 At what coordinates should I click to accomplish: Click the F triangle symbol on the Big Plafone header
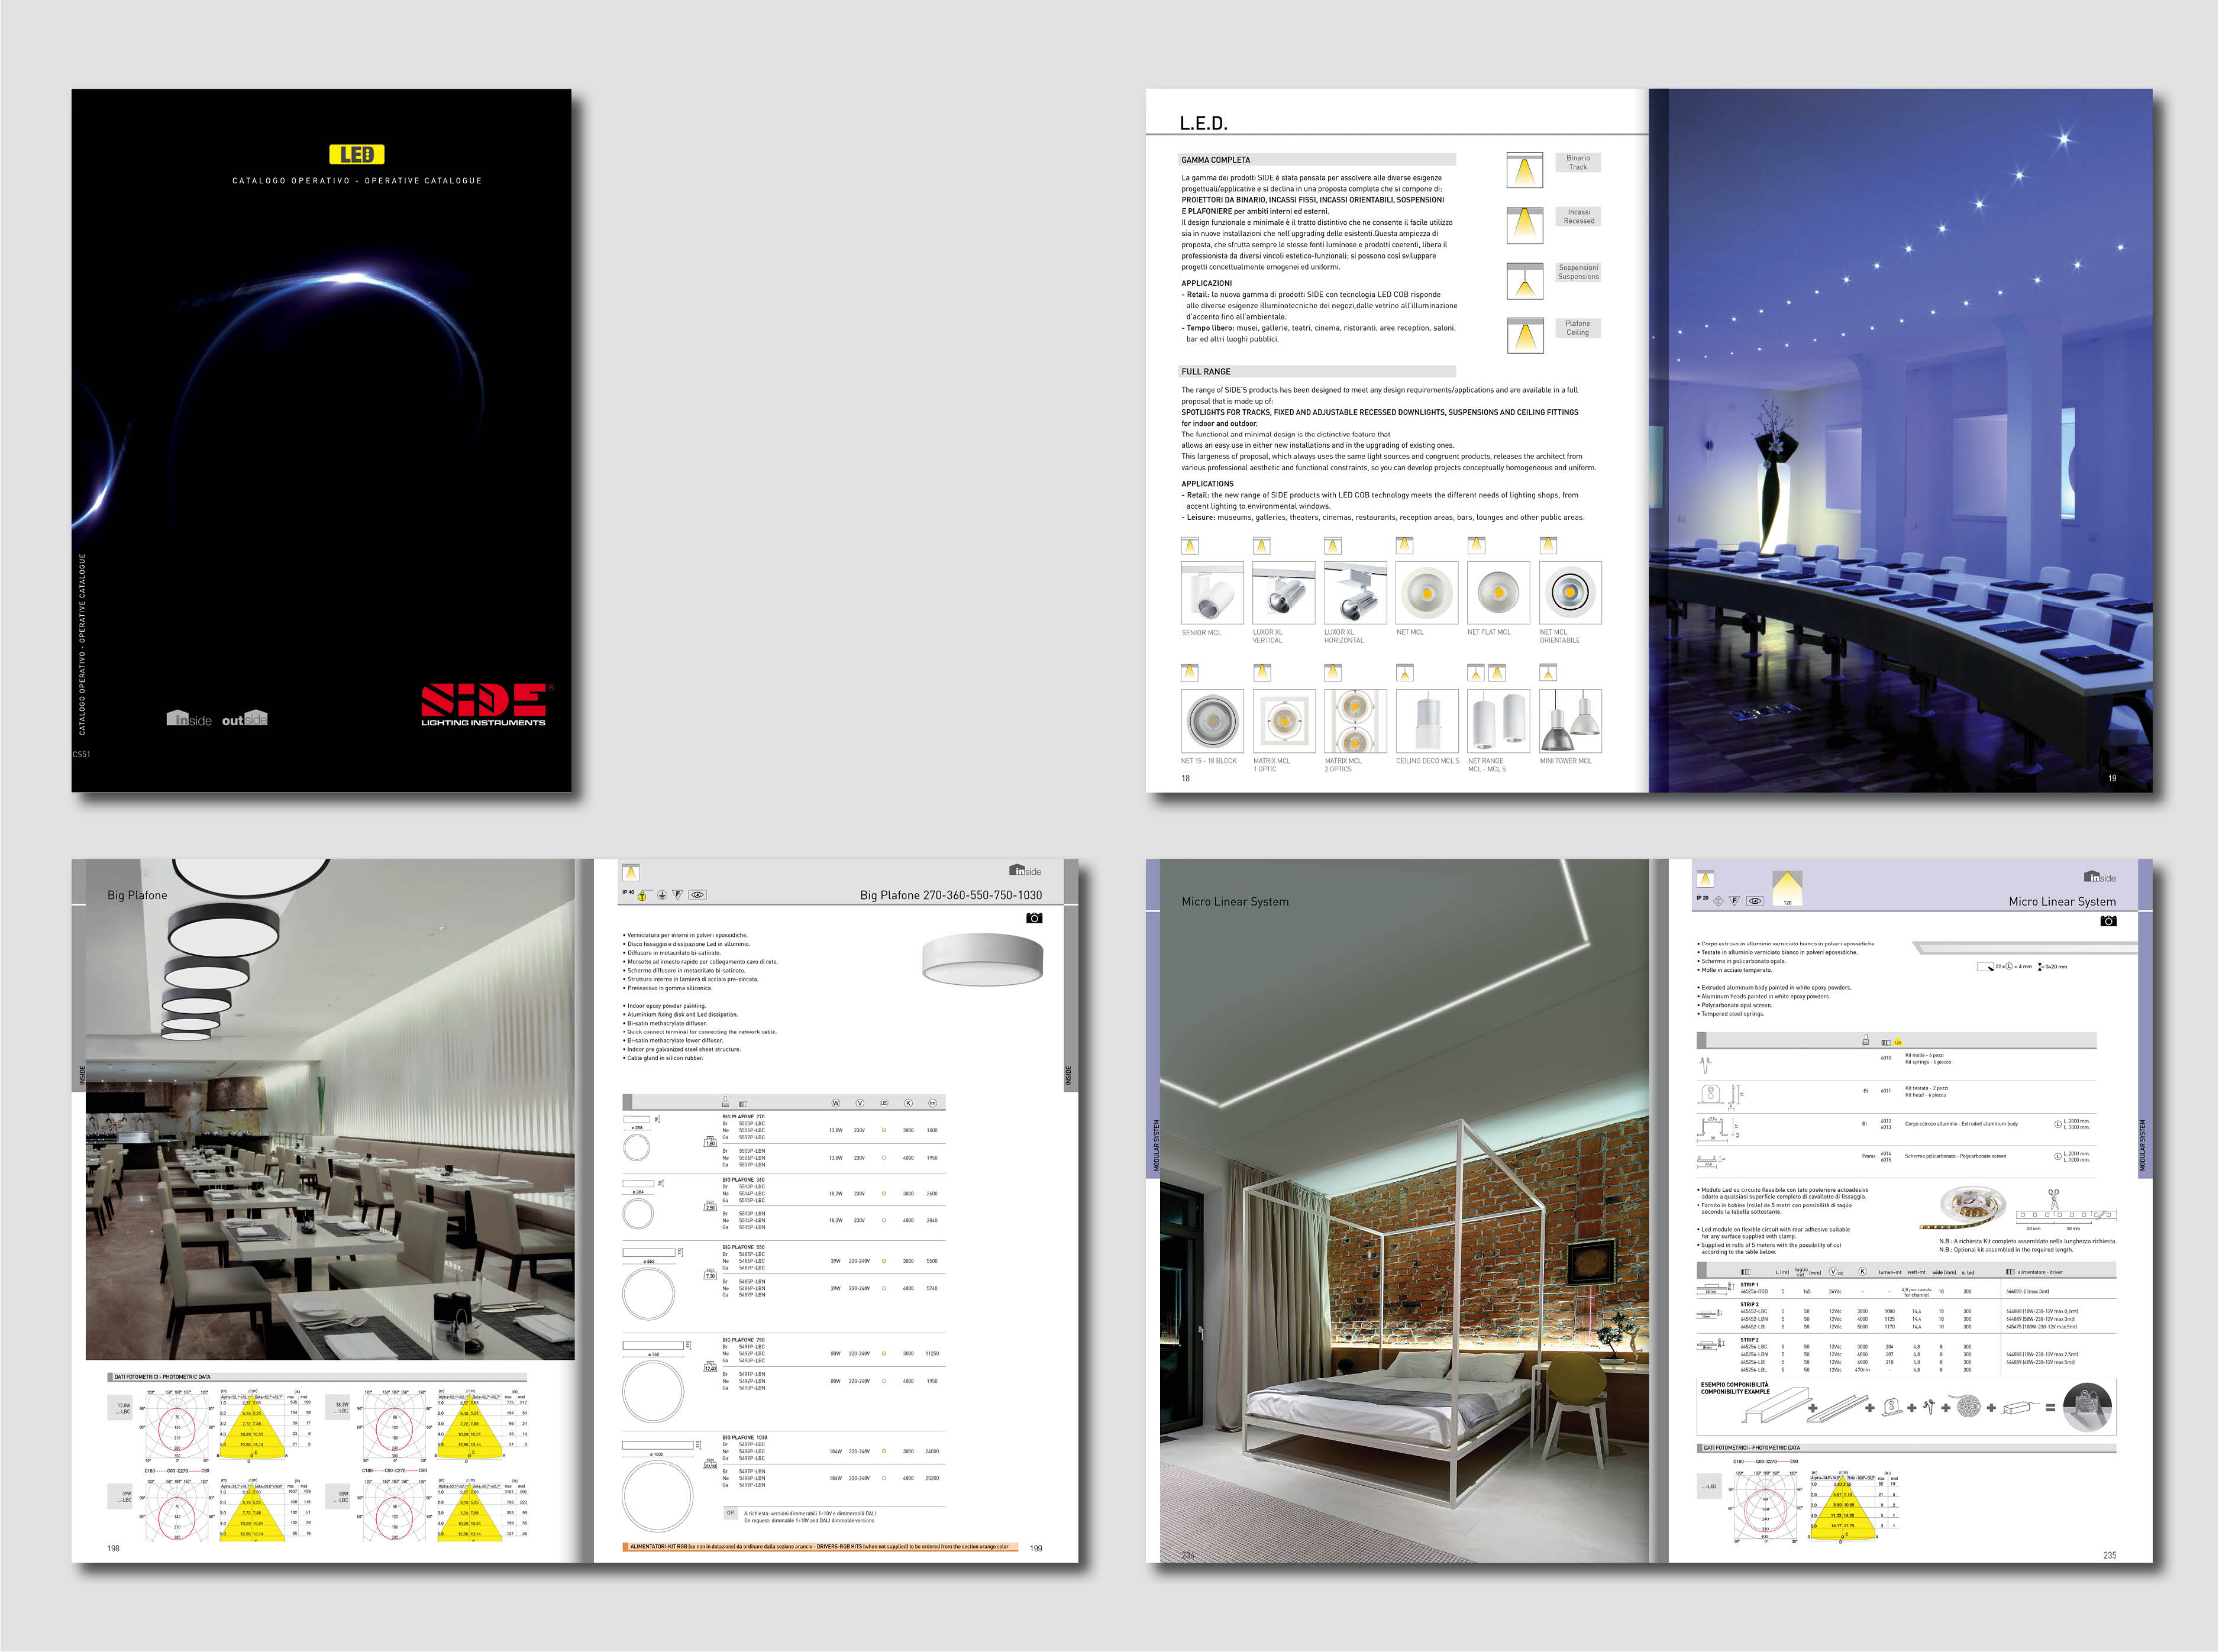tap(677, 895)
